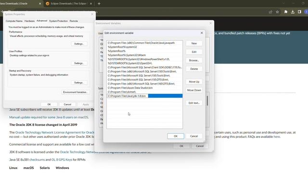308x173 pixels.
Task: Select the System32\OpenSSH entry
Action: [x=144, y=63]
